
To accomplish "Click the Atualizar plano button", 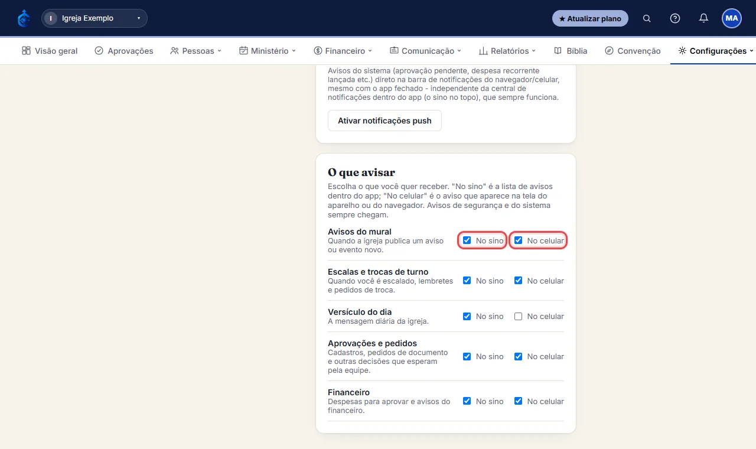I will tap(590, 18).
